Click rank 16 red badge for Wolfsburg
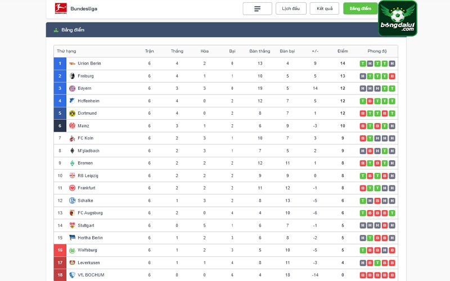 (60, 250)
